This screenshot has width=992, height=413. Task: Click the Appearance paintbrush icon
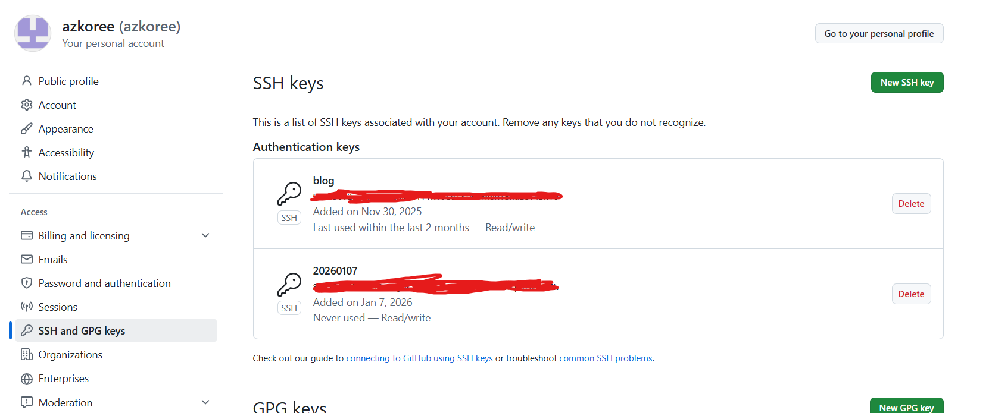27,128
